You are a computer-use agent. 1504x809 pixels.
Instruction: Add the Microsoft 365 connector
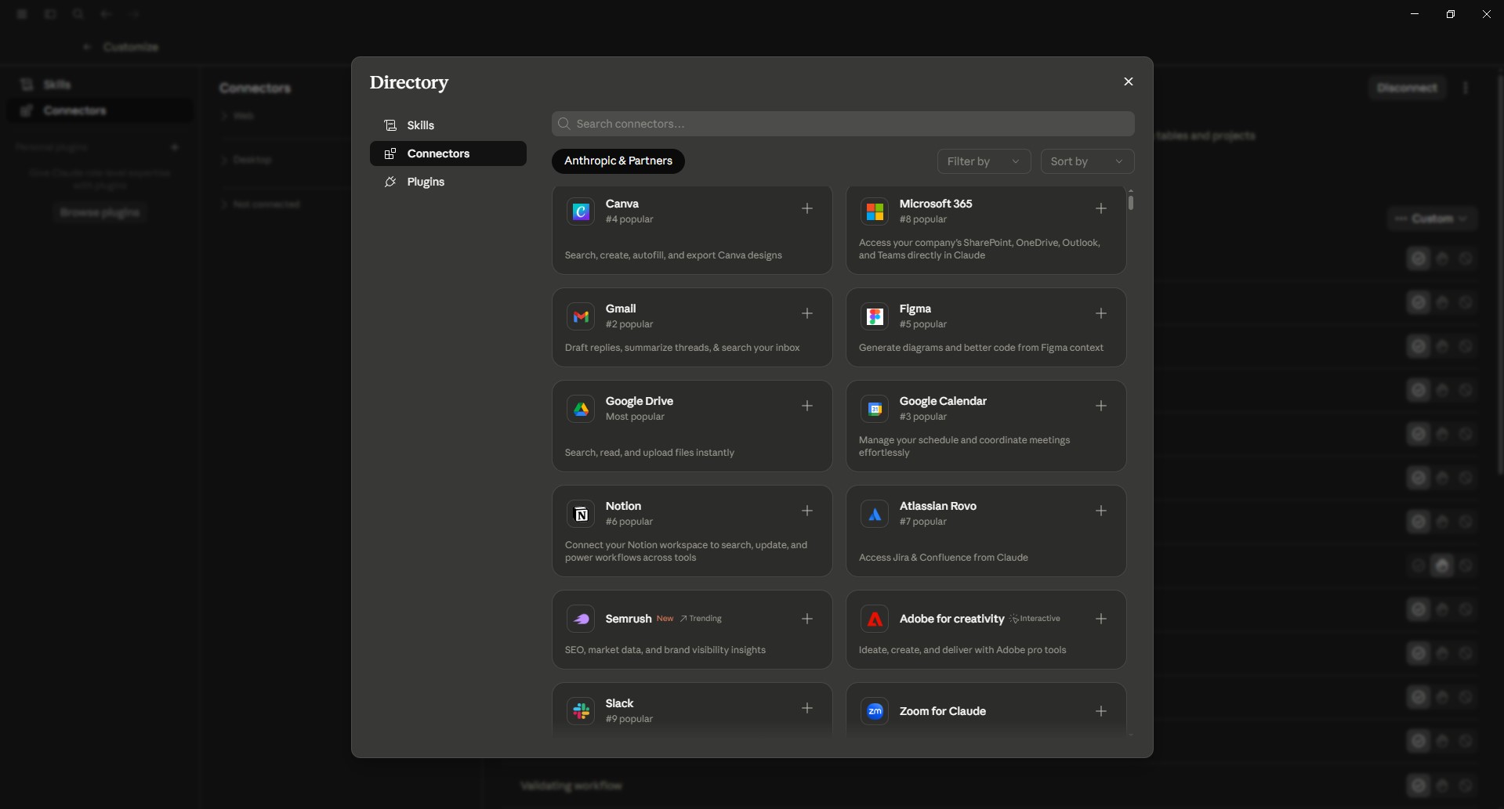[1100, 208]
